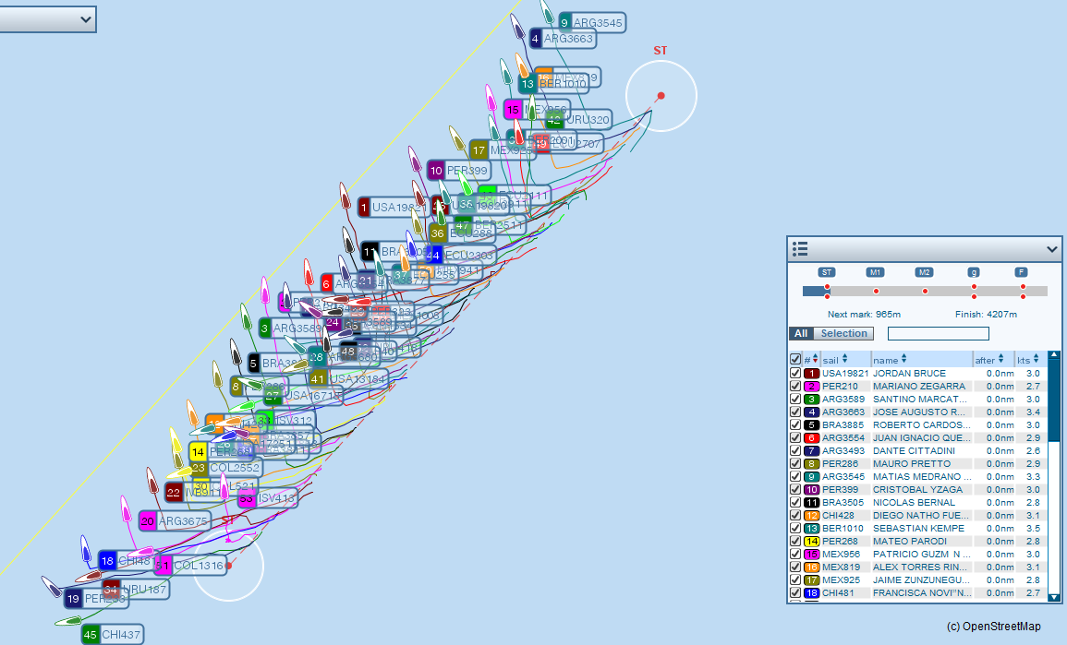1067x645 pixels.
Task: Switch to the Selection tab
Action: [844, 334]
